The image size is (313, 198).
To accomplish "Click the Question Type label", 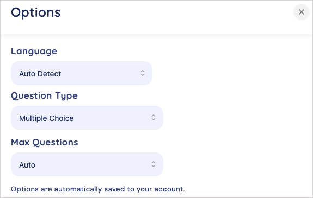I will tap(44, 96).
